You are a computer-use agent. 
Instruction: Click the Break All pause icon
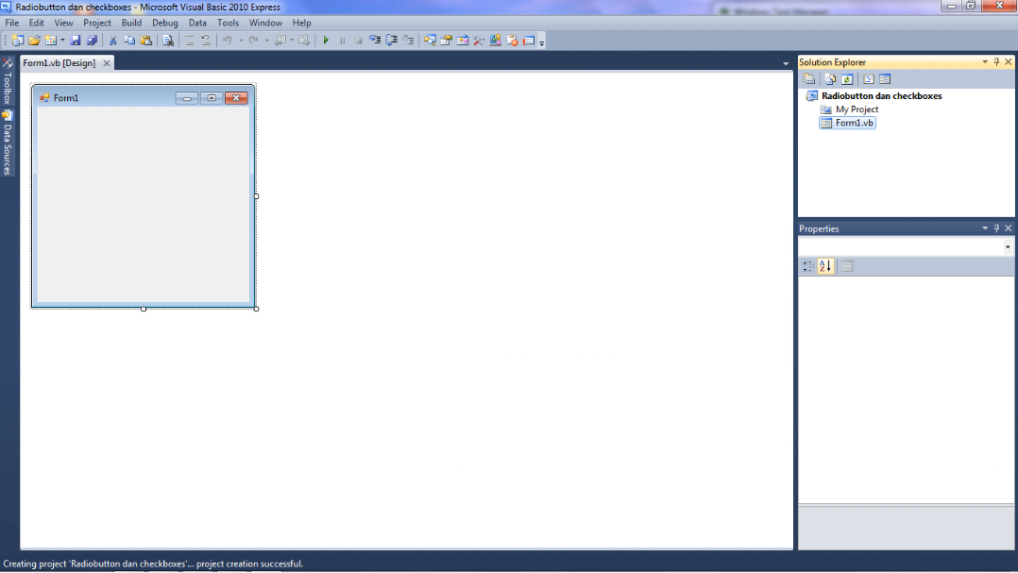click(x=342, y=41)
